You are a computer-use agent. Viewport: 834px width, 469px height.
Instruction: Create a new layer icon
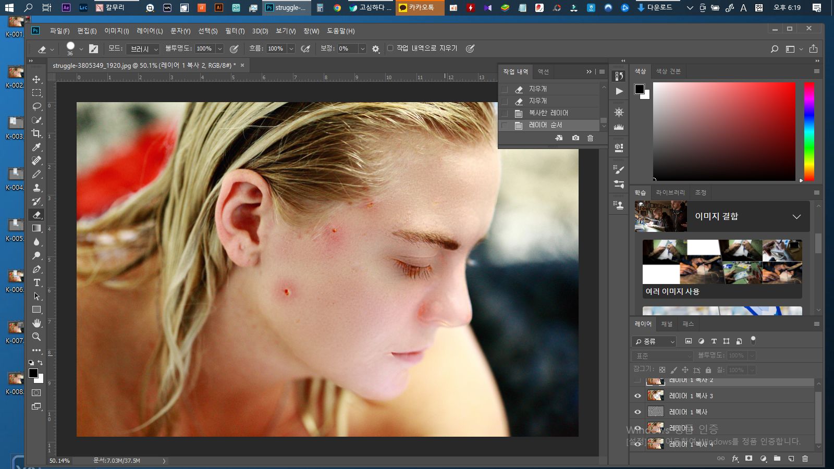tap(791, 459)
